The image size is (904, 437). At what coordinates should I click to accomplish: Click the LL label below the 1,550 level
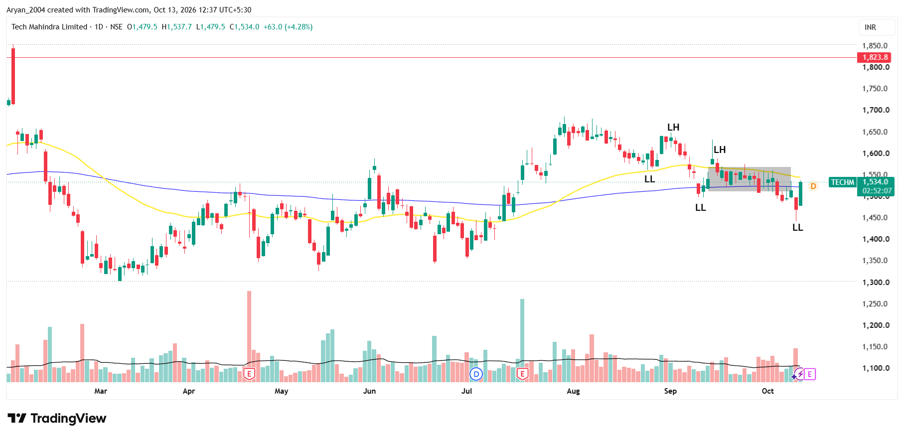point(649,179)
